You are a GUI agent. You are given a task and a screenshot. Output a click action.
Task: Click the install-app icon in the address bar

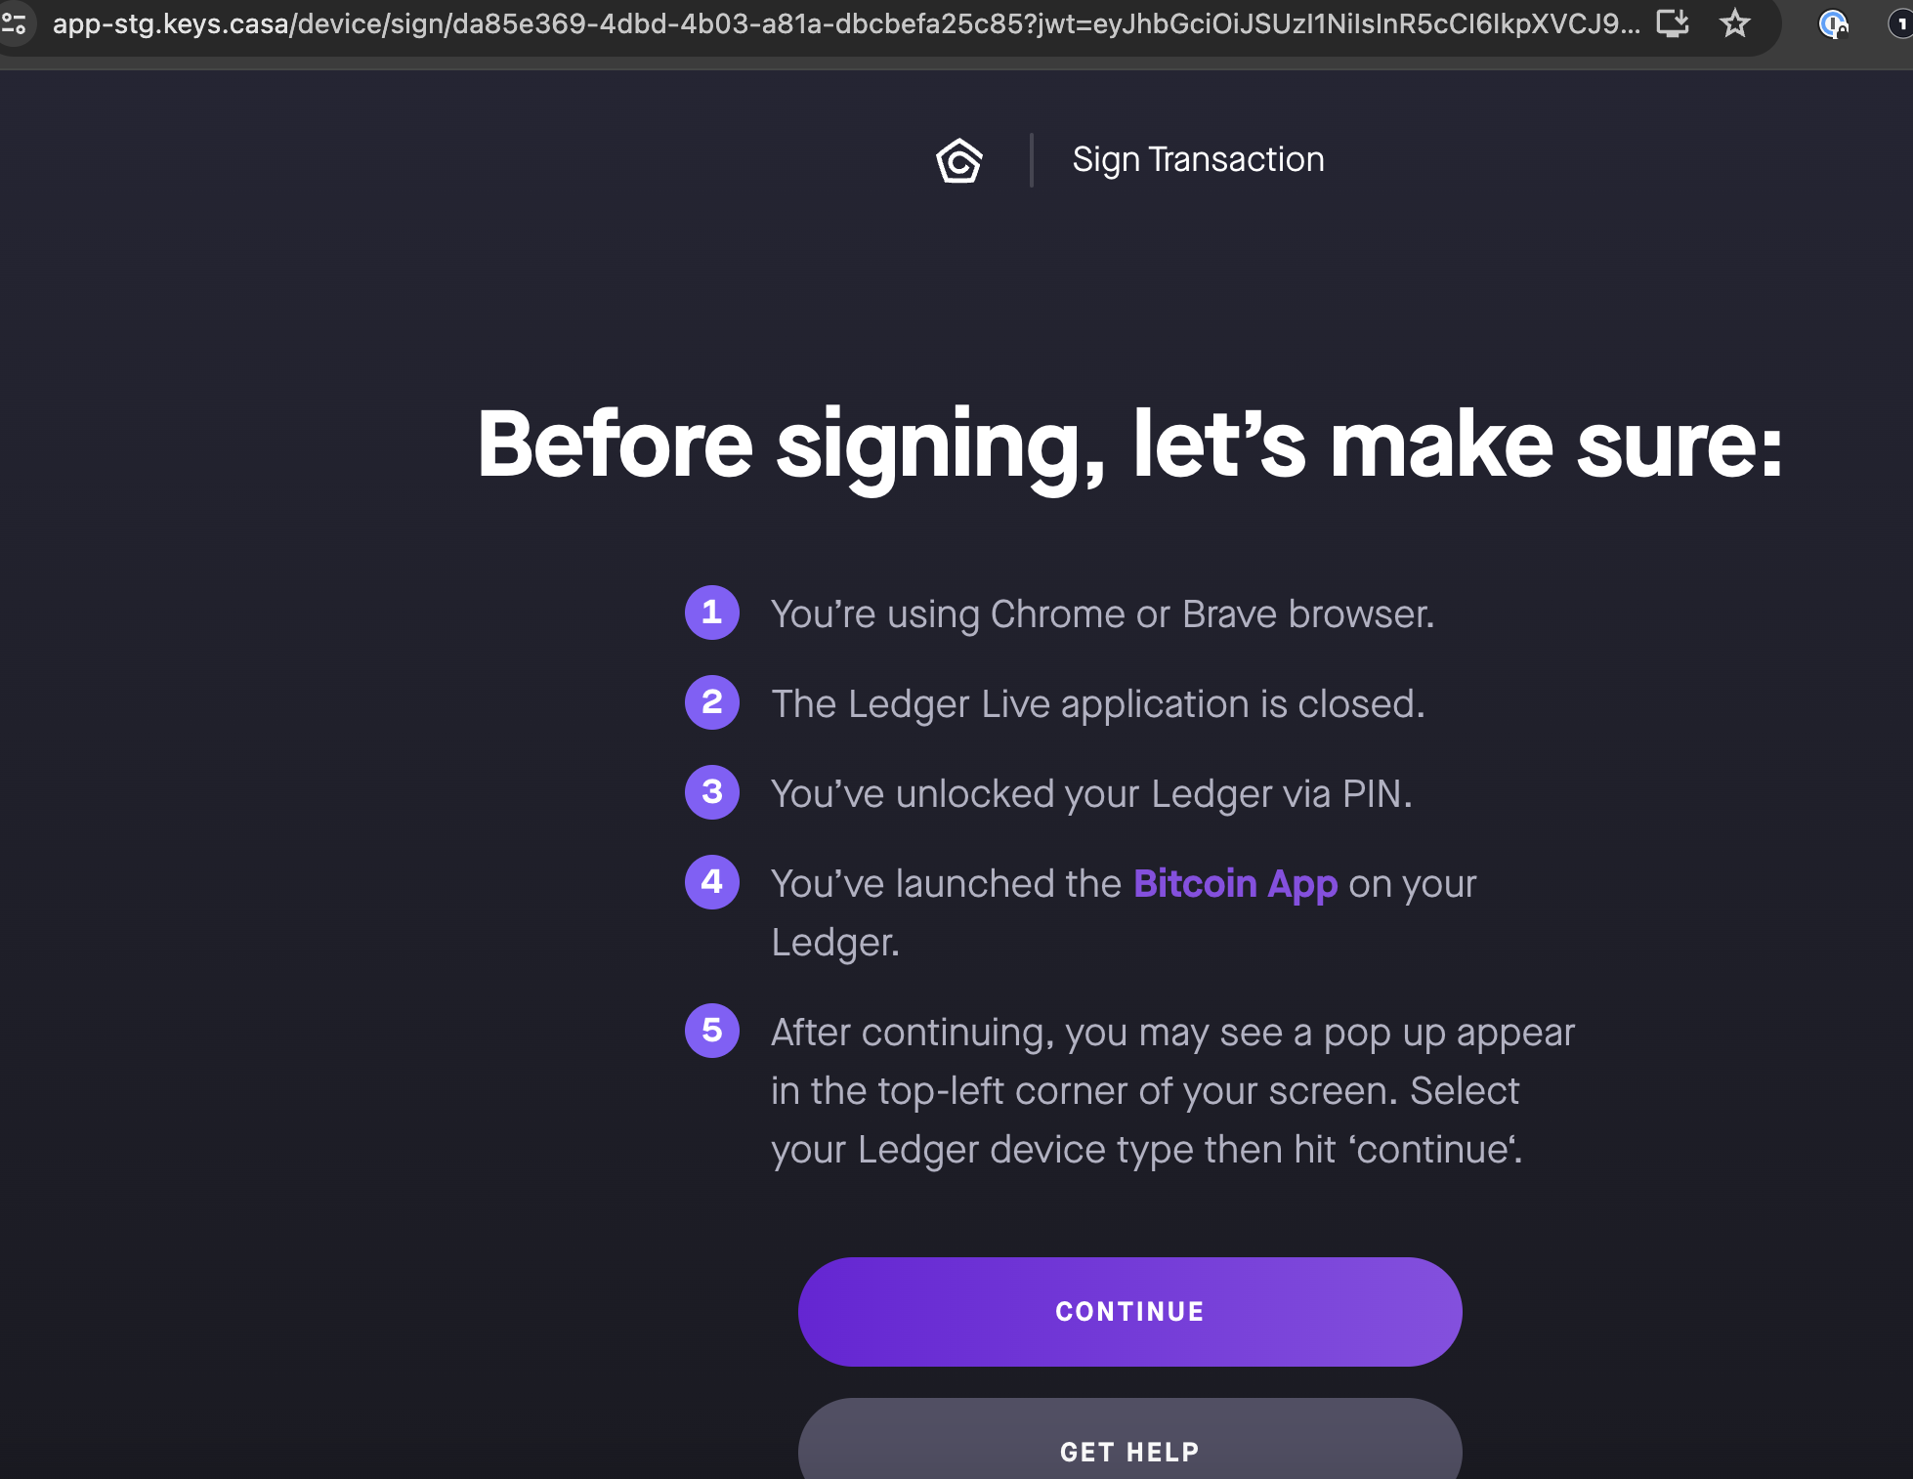(x=1673, y=24)
